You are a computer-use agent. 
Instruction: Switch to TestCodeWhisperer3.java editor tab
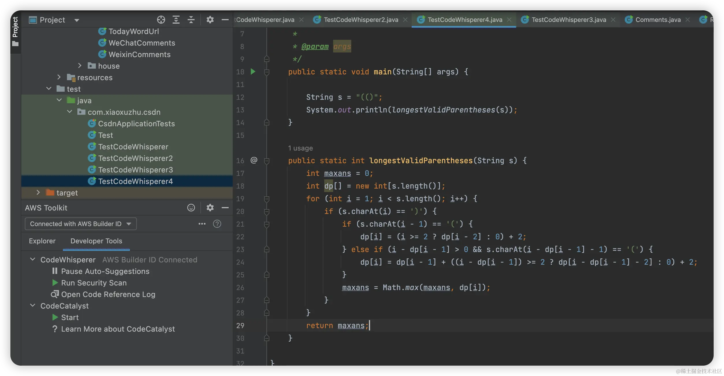(x=568, y=20)
